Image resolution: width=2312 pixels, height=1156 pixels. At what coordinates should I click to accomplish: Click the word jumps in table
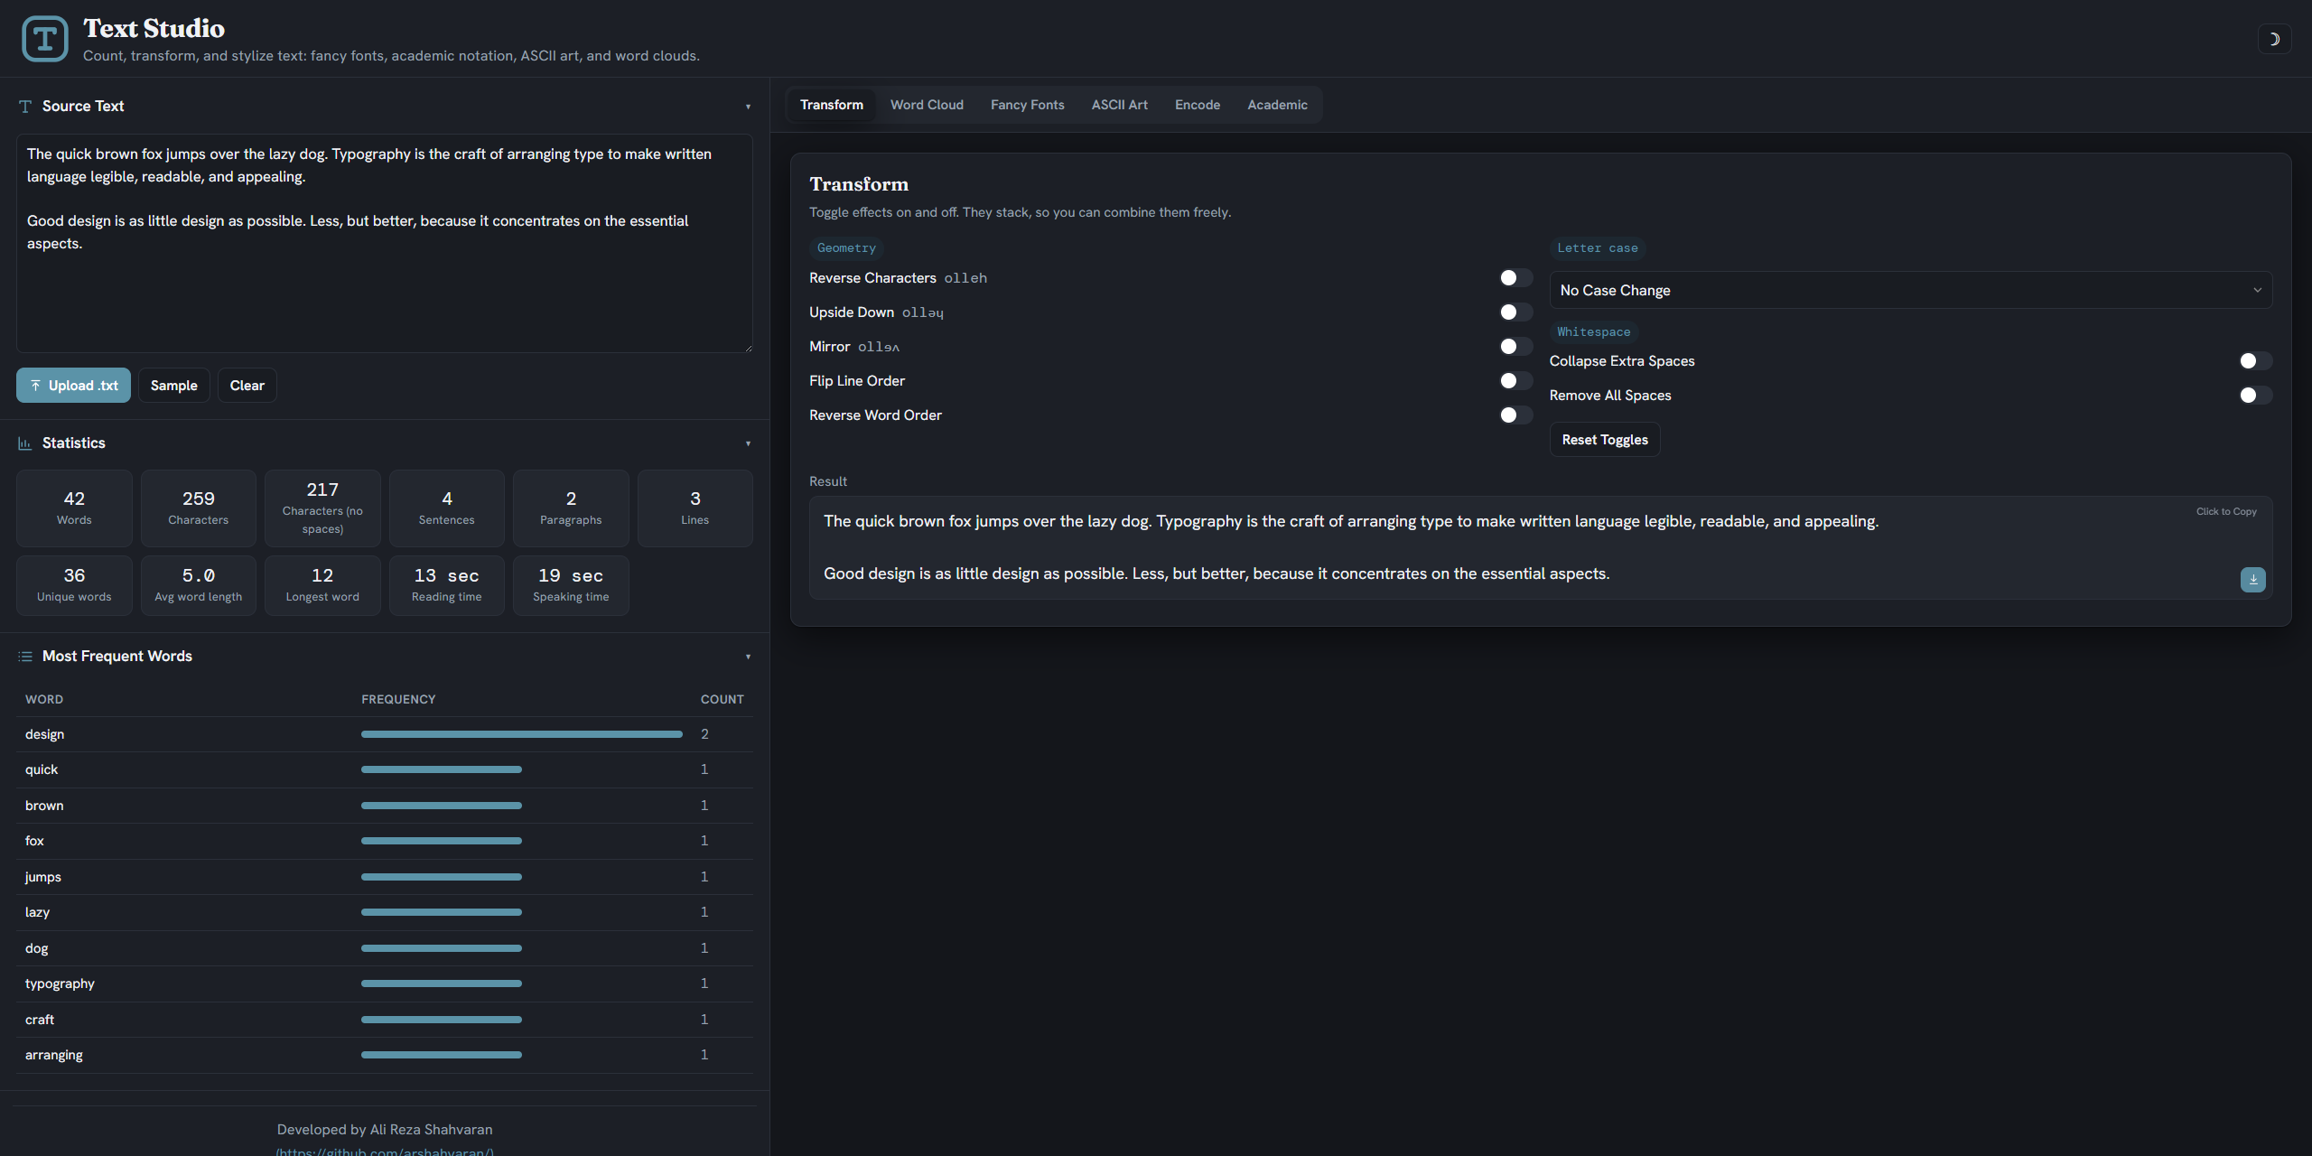(43, 877)
